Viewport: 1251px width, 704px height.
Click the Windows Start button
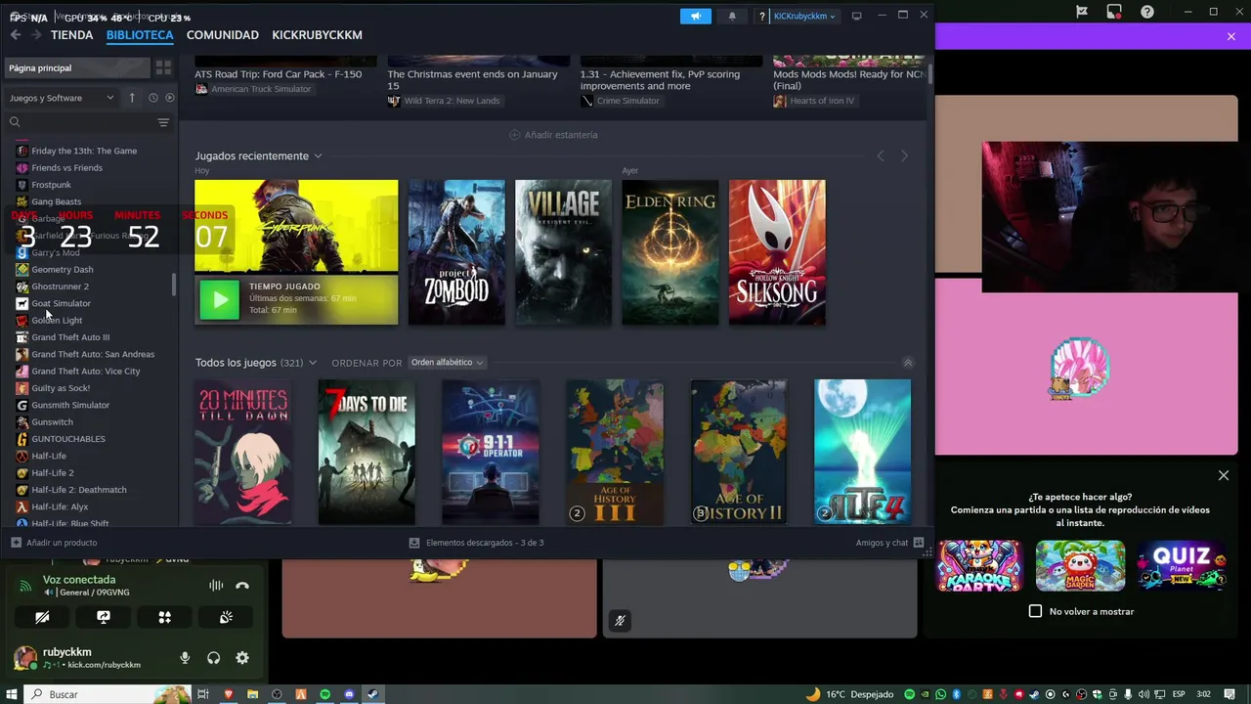tap(13, 694)
